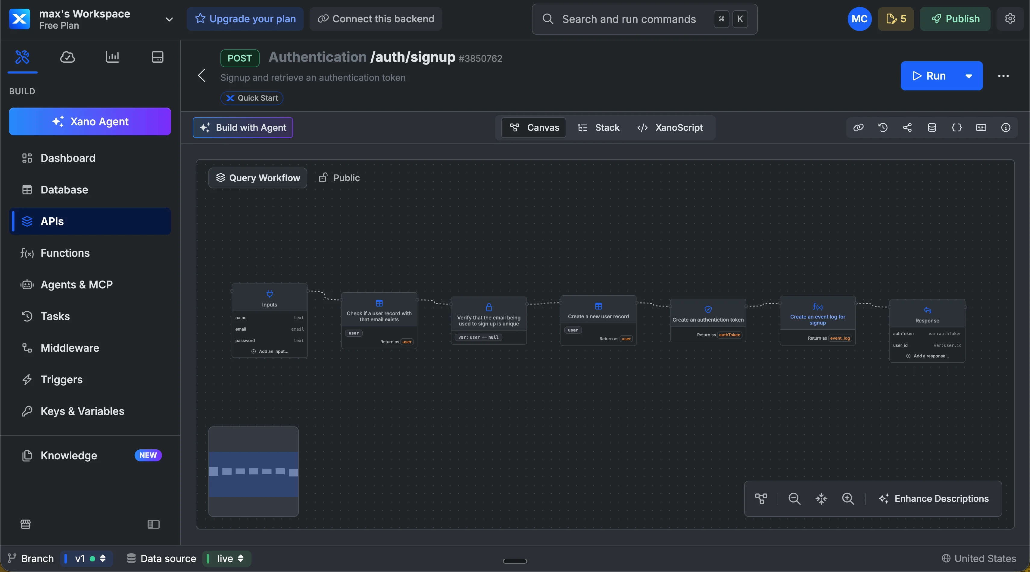Click the Search and run commands field
The height and width of the screenshot is (572, 1030).
tap(645, 19)
